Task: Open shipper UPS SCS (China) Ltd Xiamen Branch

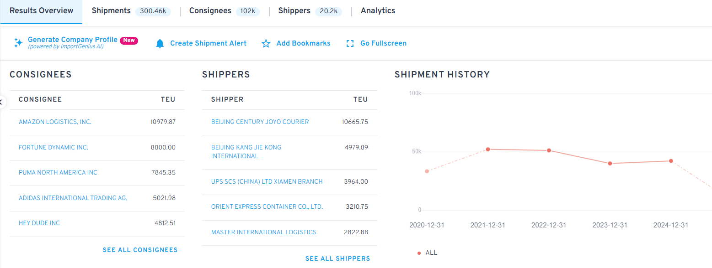Action: tap(267, 182)
